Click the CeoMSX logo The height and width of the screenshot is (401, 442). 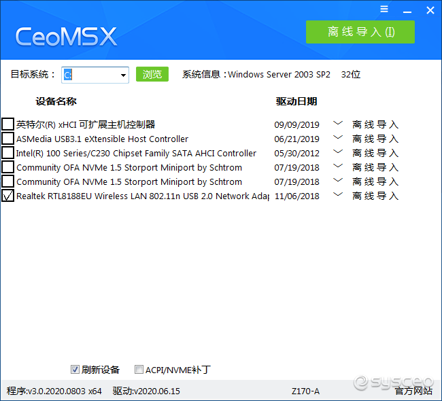[x=66, y=37]
